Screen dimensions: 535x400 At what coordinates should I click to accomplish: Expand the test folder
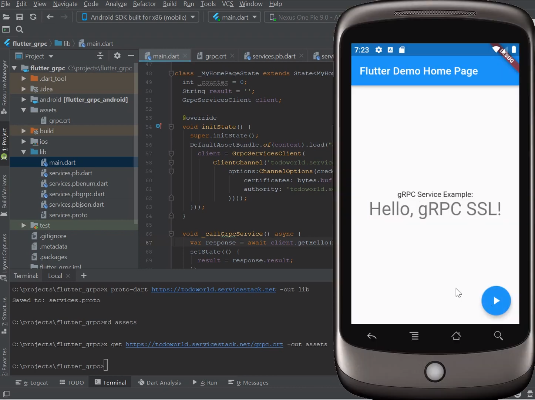click(24, 225)
